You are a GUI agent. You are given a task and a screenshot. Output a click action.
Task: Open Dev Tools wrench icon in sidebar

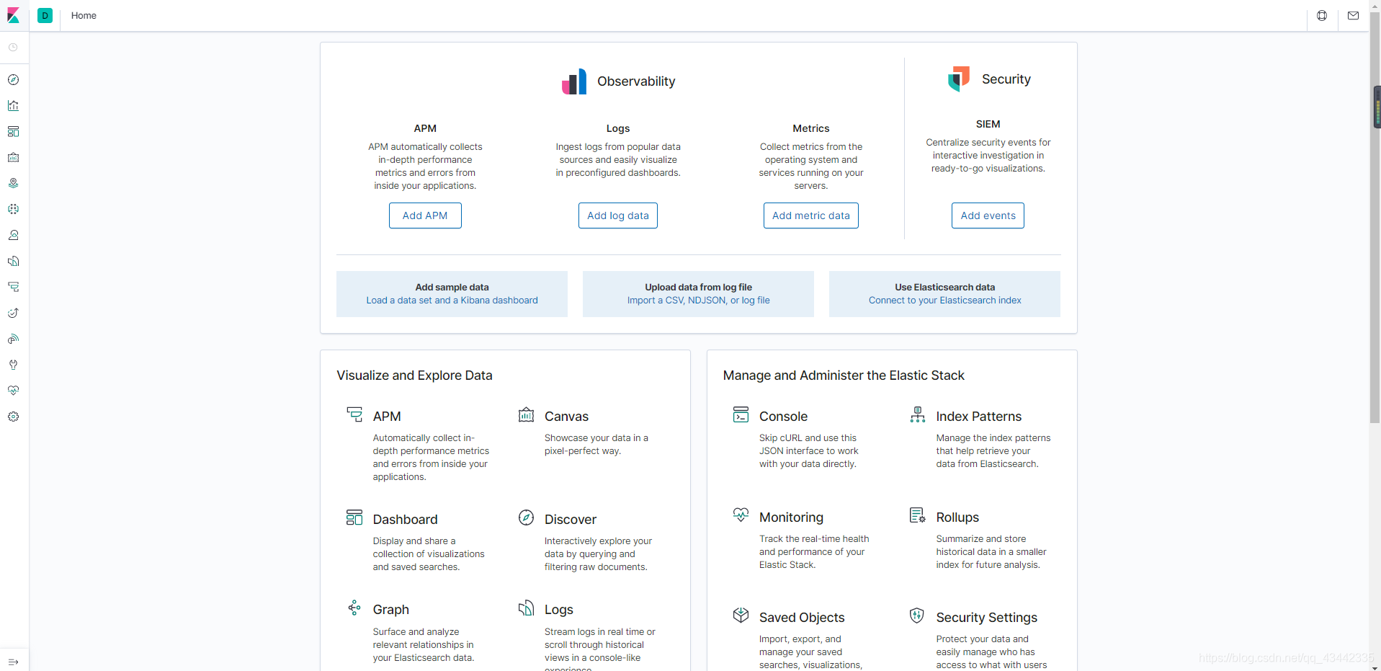pos(13,365)
